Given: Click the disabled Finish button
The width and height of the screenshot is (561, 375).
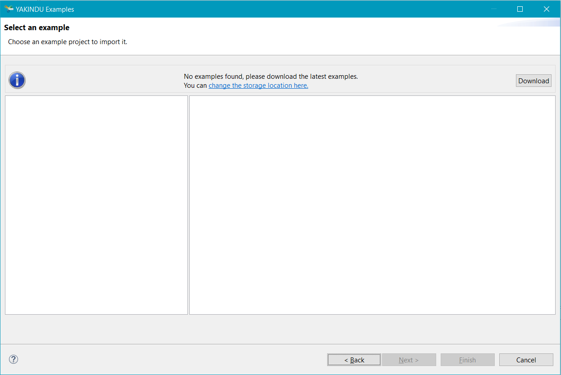Looking at the screenshot, I should (x=467, y=360).
